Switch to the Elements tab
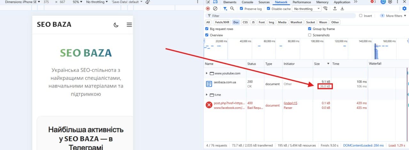Image resolution: width=409 pixels, height=150 pixels. pyautogui.click(x=230, y=2)
